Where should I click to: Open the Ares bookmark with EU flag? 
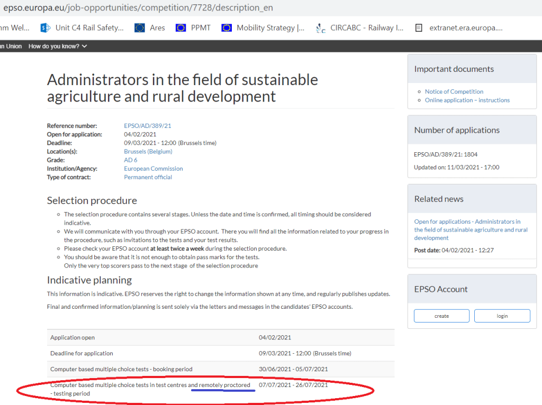[x=150, y=28]
